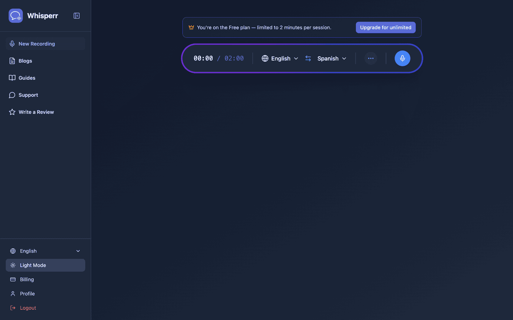The height and width of the screenshot is (320, 513).
Task: Click the globe icon in the sidebar language selector
Action: (x=13, y=251)
